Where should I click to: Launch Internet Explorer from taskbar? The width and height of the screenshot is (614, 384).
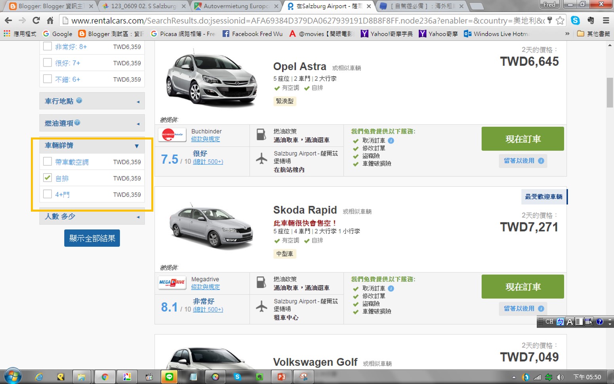(39, 377)
